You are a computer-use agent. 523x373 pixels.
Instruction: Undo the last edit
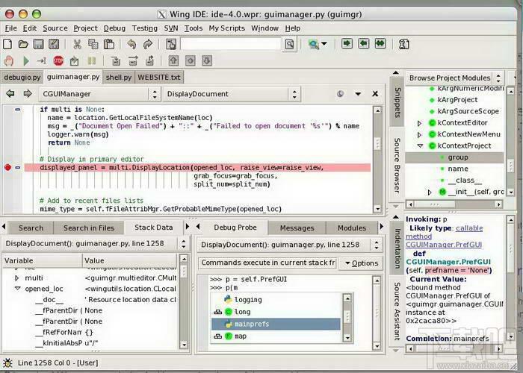point(131,44)
